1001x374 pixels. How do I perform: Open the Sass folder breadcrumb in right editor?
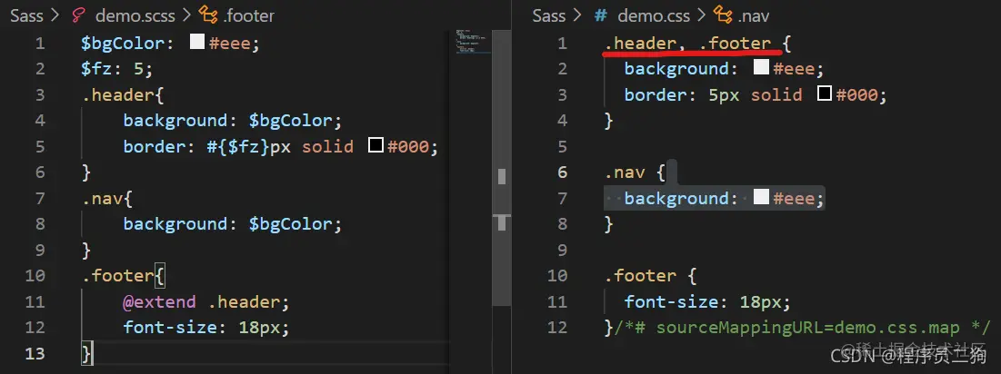click(549, 15)
